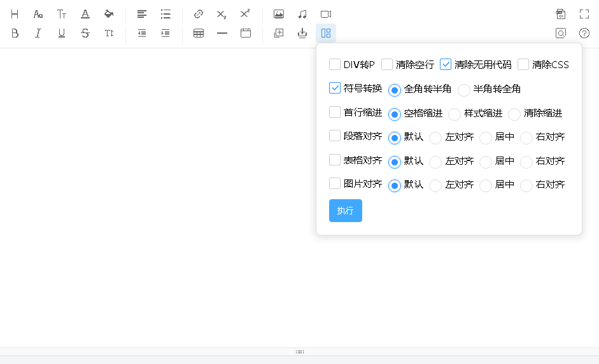Select 默认 for 表格对齐
The image size is (599, 364).
pos(394,162)
